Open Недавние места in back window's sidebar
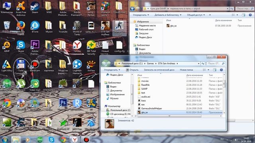The height and width of the screenshot is (143, 255). point(145,25)
